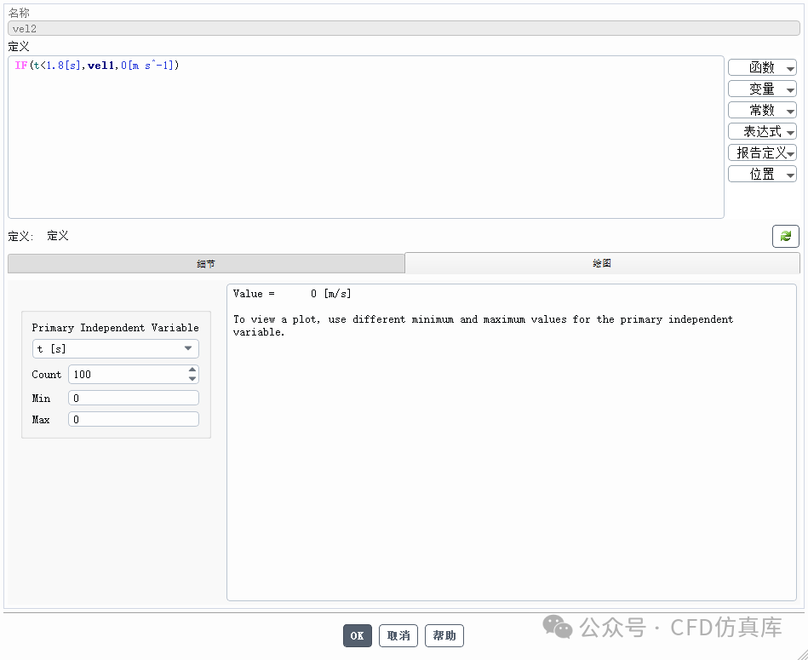The image size is (808, 660).
Task: Click the green refresh icon button
Action: 785,236
